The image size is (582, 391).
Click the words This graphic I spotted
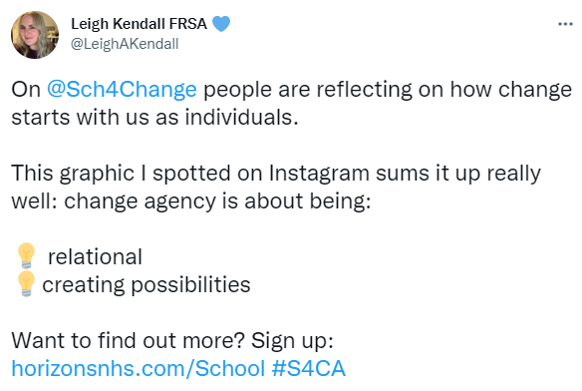(x=121, y=174)
